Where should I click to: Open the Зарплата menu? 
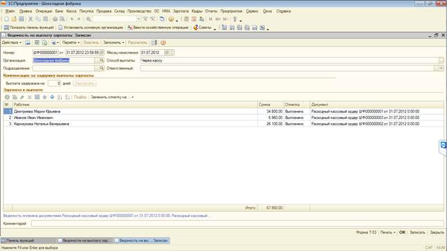[x=181, y=11]
